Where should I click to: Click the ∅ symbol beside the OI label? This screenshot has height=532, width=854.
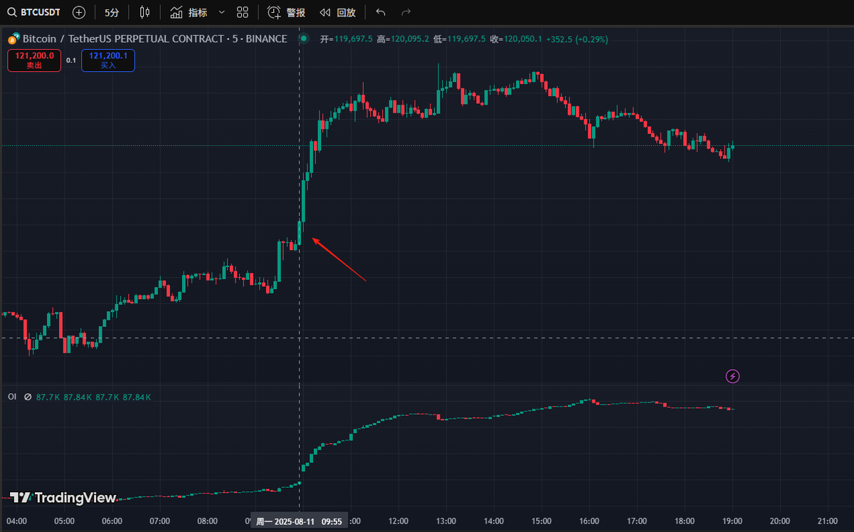28,397
